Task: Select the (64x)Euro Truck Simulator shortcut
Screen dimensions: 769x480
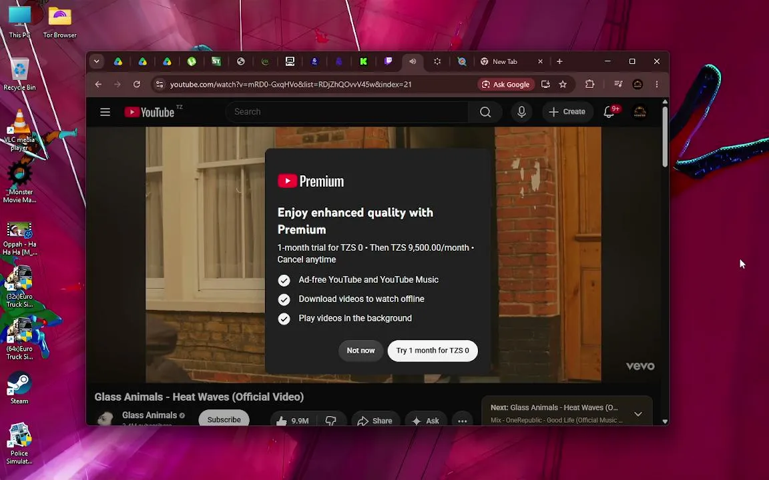Action: click(x=19, y=339)
